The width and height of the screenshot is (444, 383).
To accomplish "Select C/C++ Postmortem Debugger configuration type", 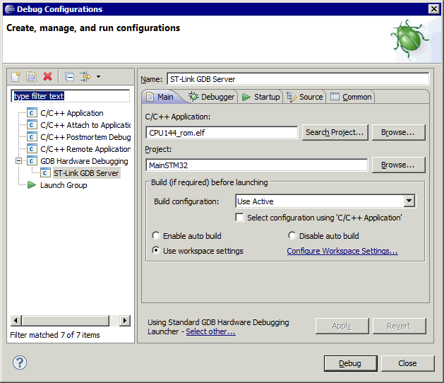I will point(85,137).
